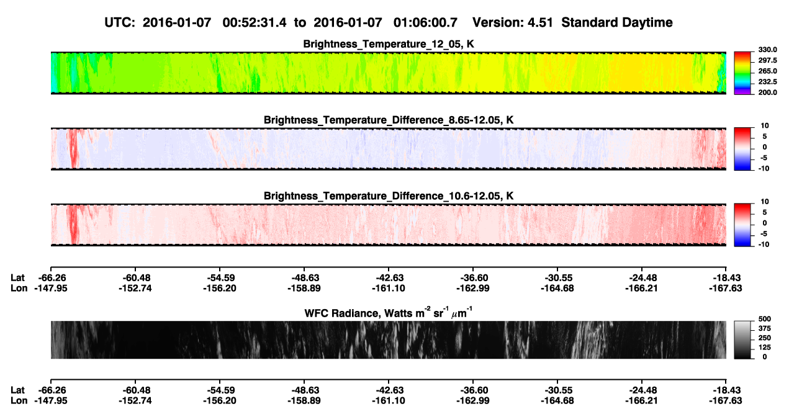Image resolution: width=807 pixels, height=414 pixels.
Task: Click longitude '-162.99' under the WFC Radiance panel
Action: click(472, 400)
